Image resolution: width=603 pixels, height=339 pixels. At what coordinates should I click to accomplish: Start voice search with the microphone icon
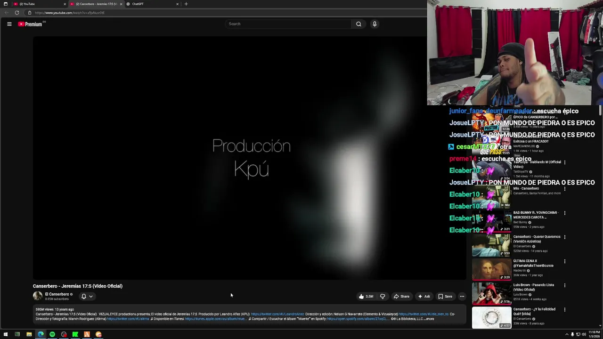click(375, 24)
